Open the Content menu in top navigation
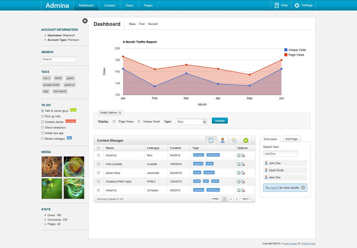This screenshot has width=357, height=248. (109, 6)
